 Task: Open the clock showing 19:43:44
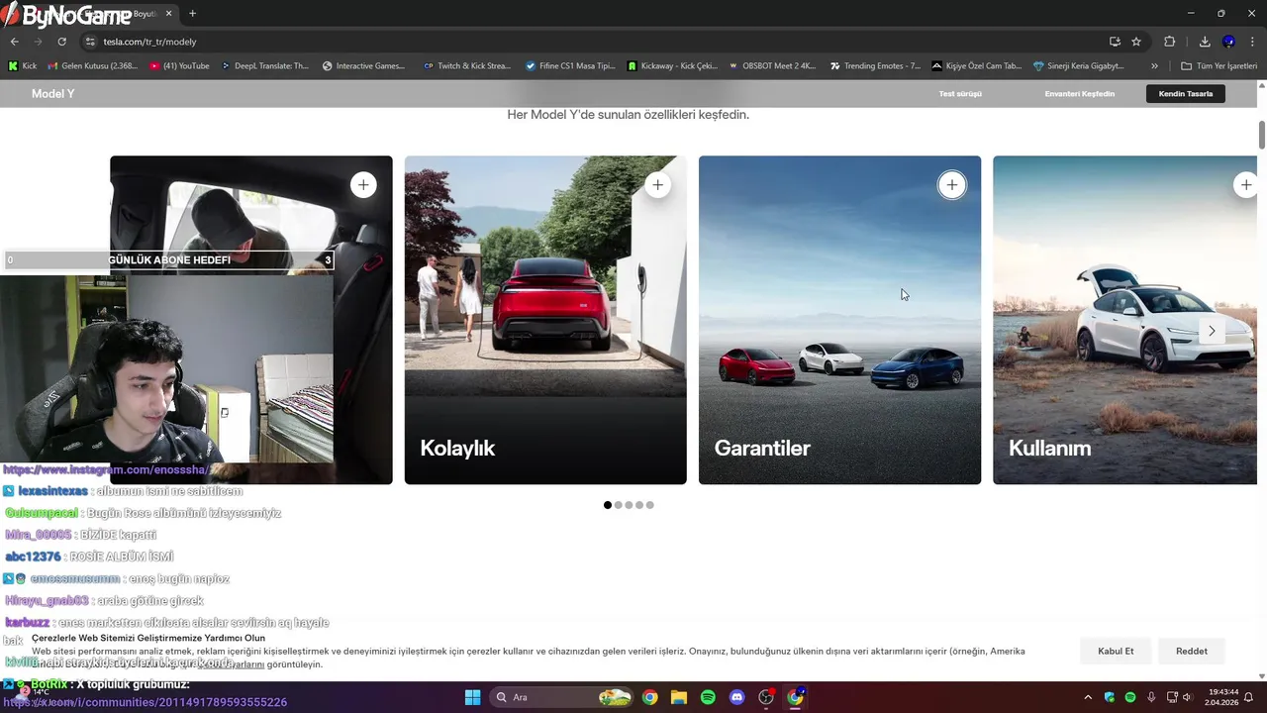pyautogui.click(x=1223, y=697)
